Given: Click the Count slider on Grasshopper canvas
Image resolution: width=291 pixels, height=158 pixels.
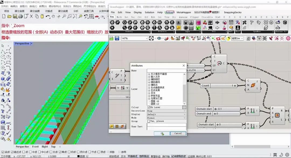Looking at the screenshot, I should tap(219, 86).
